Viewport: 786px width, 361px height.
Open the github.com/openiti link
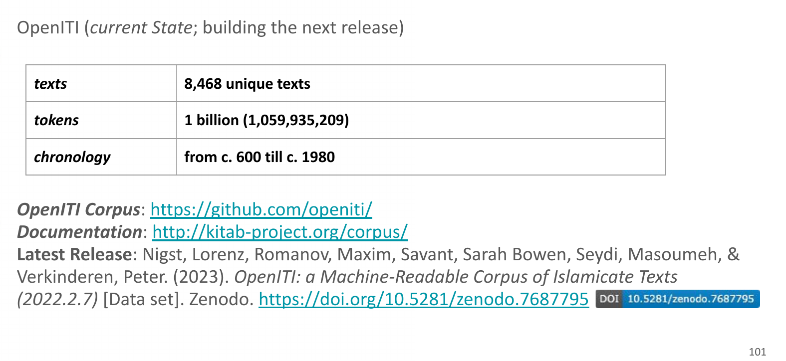[261, 209]
